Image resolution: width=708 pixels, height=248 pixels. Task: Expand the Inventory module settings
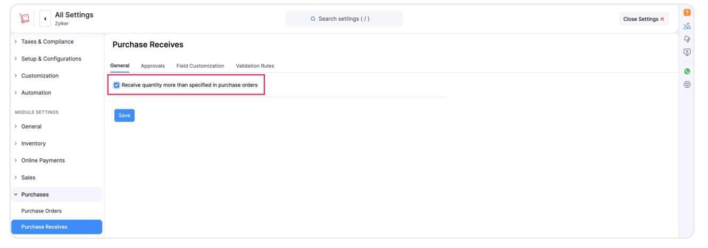point(33,143)
